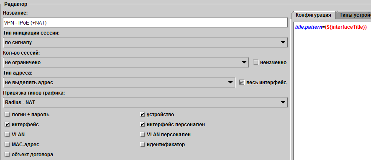This screenshot has width=371, height=160.
Task: Uncheck the интерфейс персонален checkbox
Action: pyautogui.click(x=142, y=125)
